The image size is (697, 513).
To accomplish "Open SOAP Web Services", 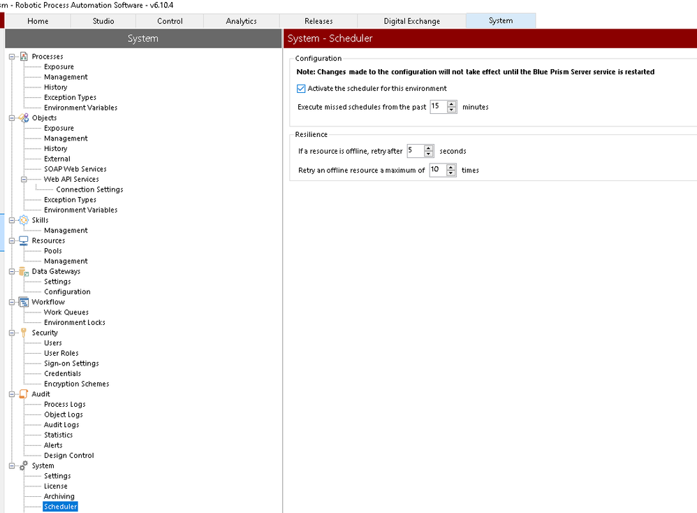I will tap(75, 169).
